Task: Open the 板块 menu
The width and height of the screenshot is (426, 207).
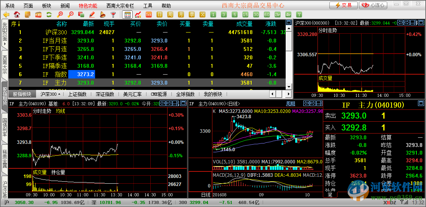Action: click(x=47, y=5)
